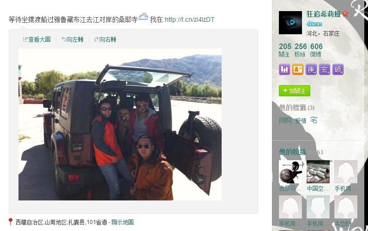Click the 查看大图 view large image icon
The image size is (368, 231).
(25, 39)
